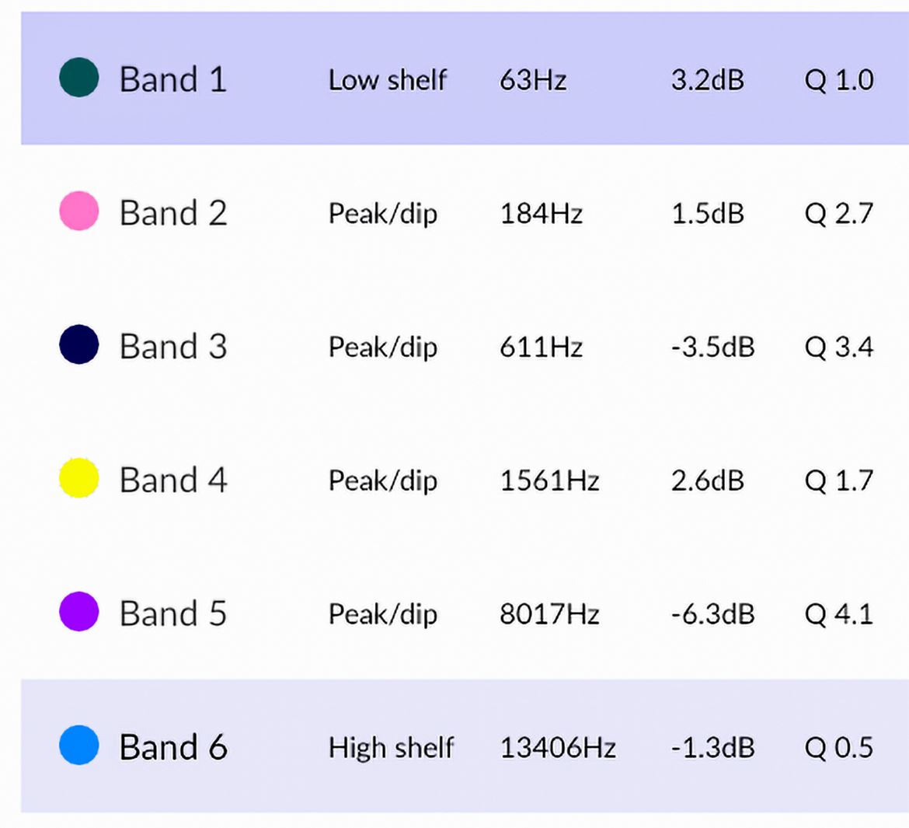Open Band 1 Low shelf filter type

(x=388, y=79)
